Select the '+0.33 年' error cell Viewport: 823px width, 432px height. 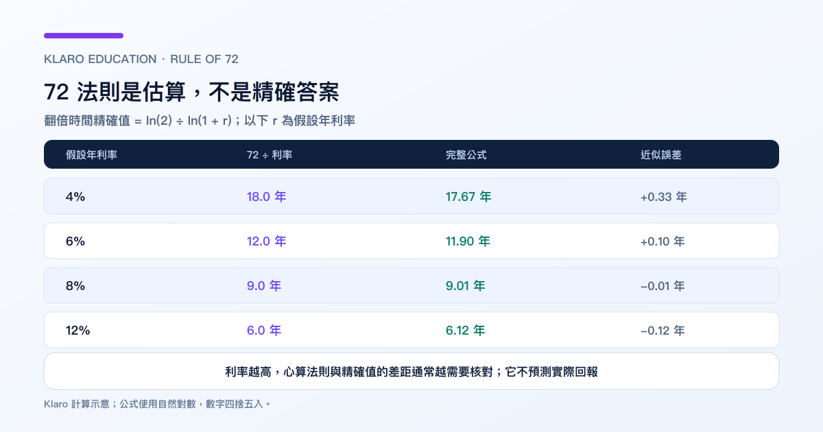coord(664,197)
